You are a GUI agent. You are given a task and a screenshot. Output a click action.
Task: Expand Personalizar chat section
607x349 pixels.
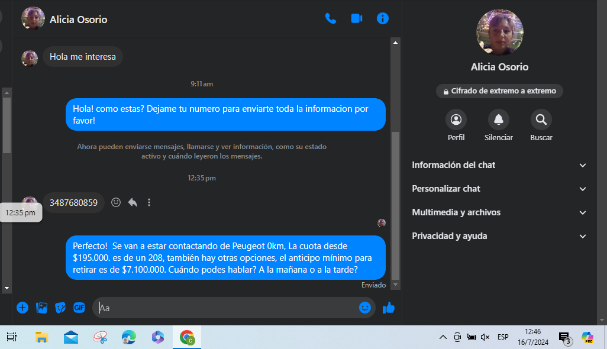[499, 189]
